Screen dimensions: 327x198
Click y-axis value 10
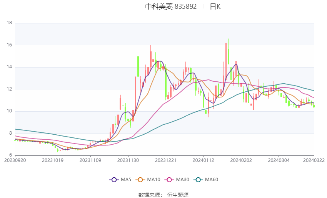(9, 111)
